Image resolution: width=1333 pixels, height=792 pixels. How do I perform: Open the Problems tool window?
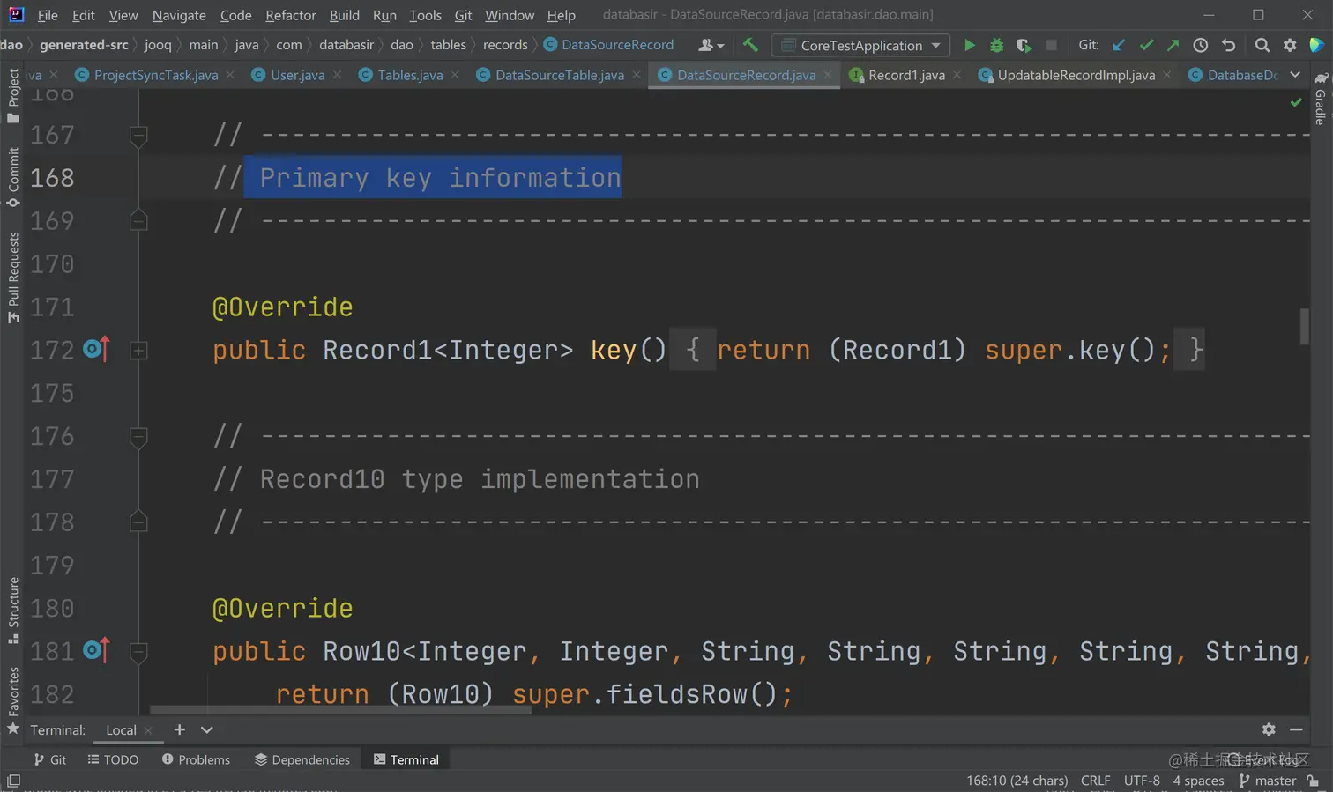[196, 759]
